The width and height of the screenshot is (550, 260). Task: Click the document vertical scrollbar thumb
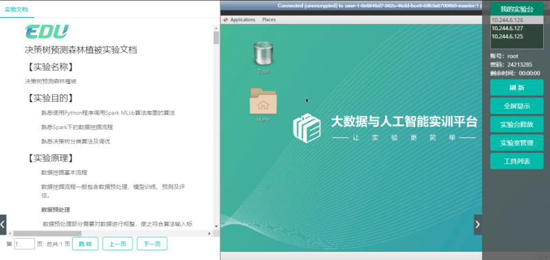(x=216, y=38)
